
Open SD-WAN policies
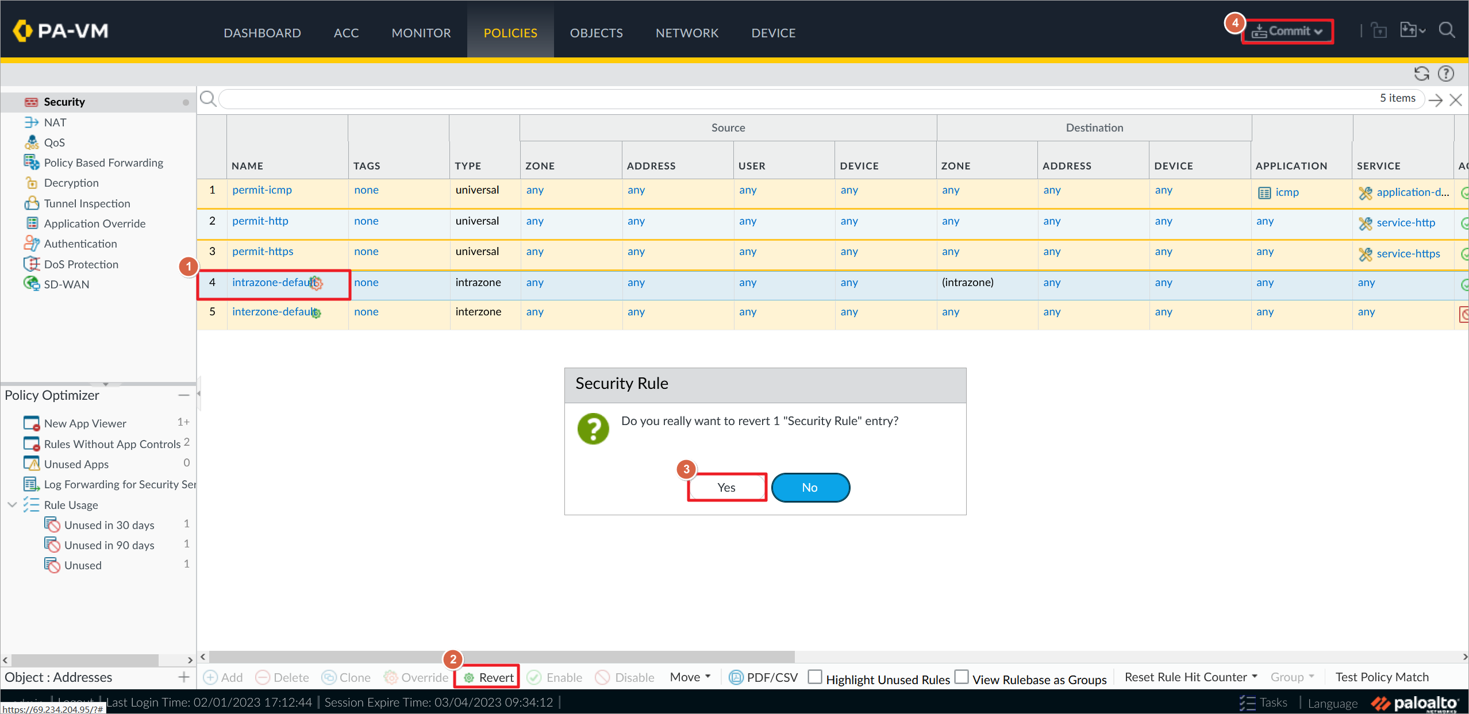tap(66, 284)
